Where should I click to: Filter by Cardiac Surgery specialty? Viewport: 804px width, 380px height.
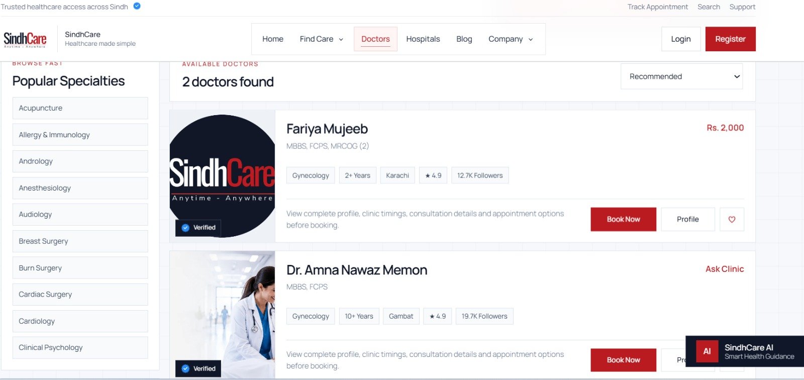point(80,295)
